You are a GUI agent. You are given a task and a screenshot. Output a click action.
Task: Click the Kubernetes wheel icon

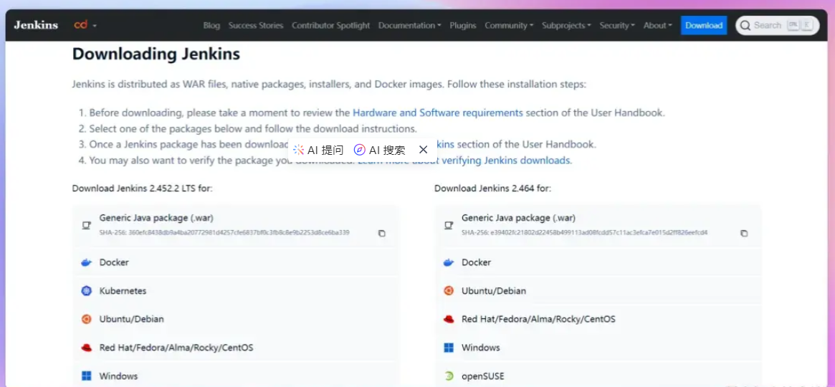pos(86,291)
